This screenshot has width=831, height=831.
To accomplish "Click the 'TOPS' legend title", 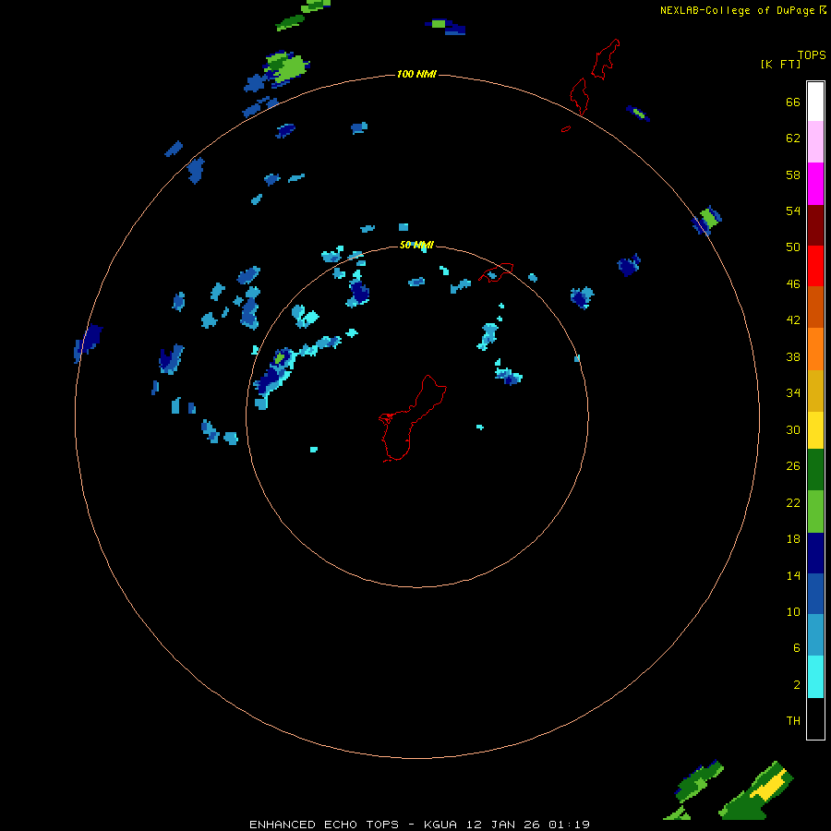I will click(812, 55).
